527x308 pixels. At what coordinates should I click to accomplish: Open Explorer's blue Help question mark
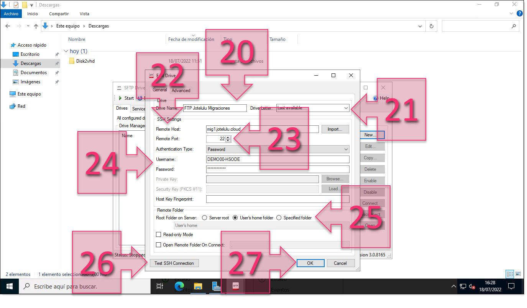point(520,13)
